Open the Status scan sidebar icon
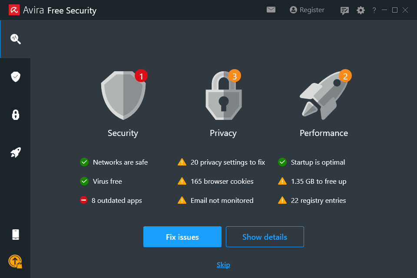Screen dimensions: 417x278 click(16, 39)
